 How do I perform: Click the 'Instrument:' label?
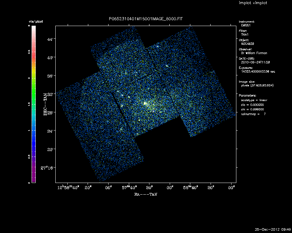tap(247, 22)
